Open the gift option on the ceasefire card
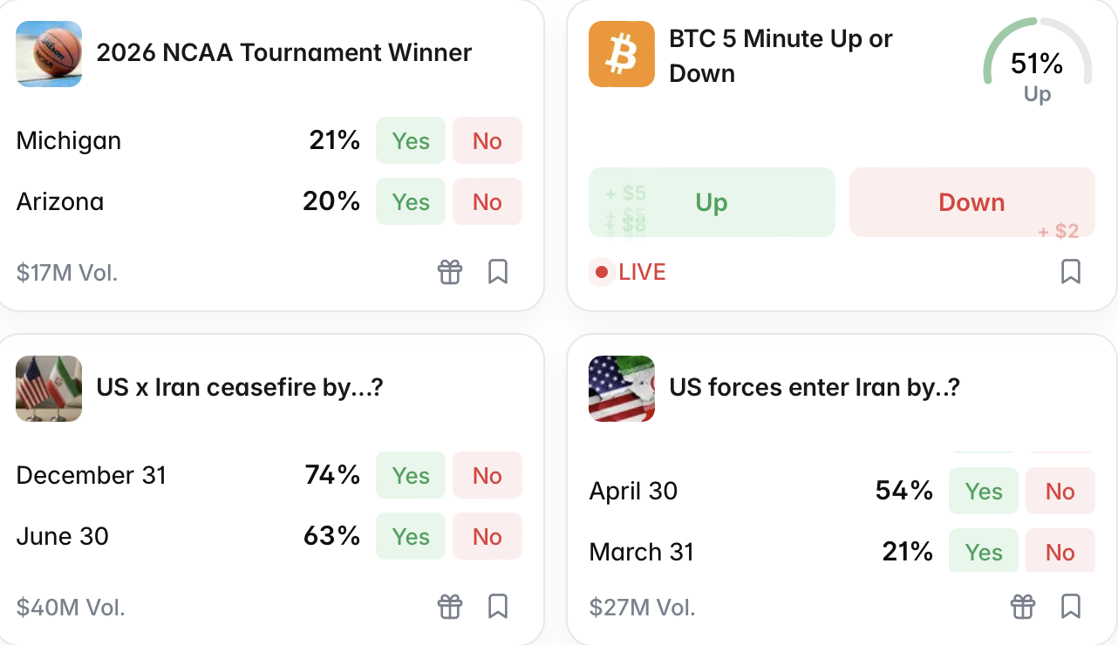Image resolution: width=1118 pixels, height=645 pixels. (450, 607)
